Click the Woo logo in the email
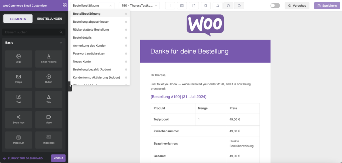Viewport: 342px width, 163px height. 205,25
